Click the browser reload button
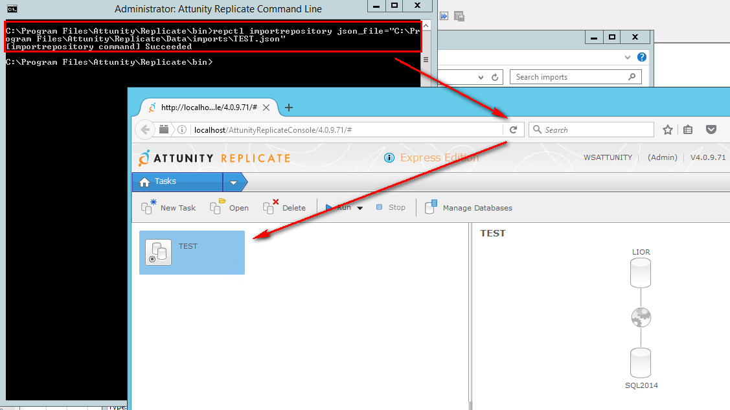 click(514, 130)
